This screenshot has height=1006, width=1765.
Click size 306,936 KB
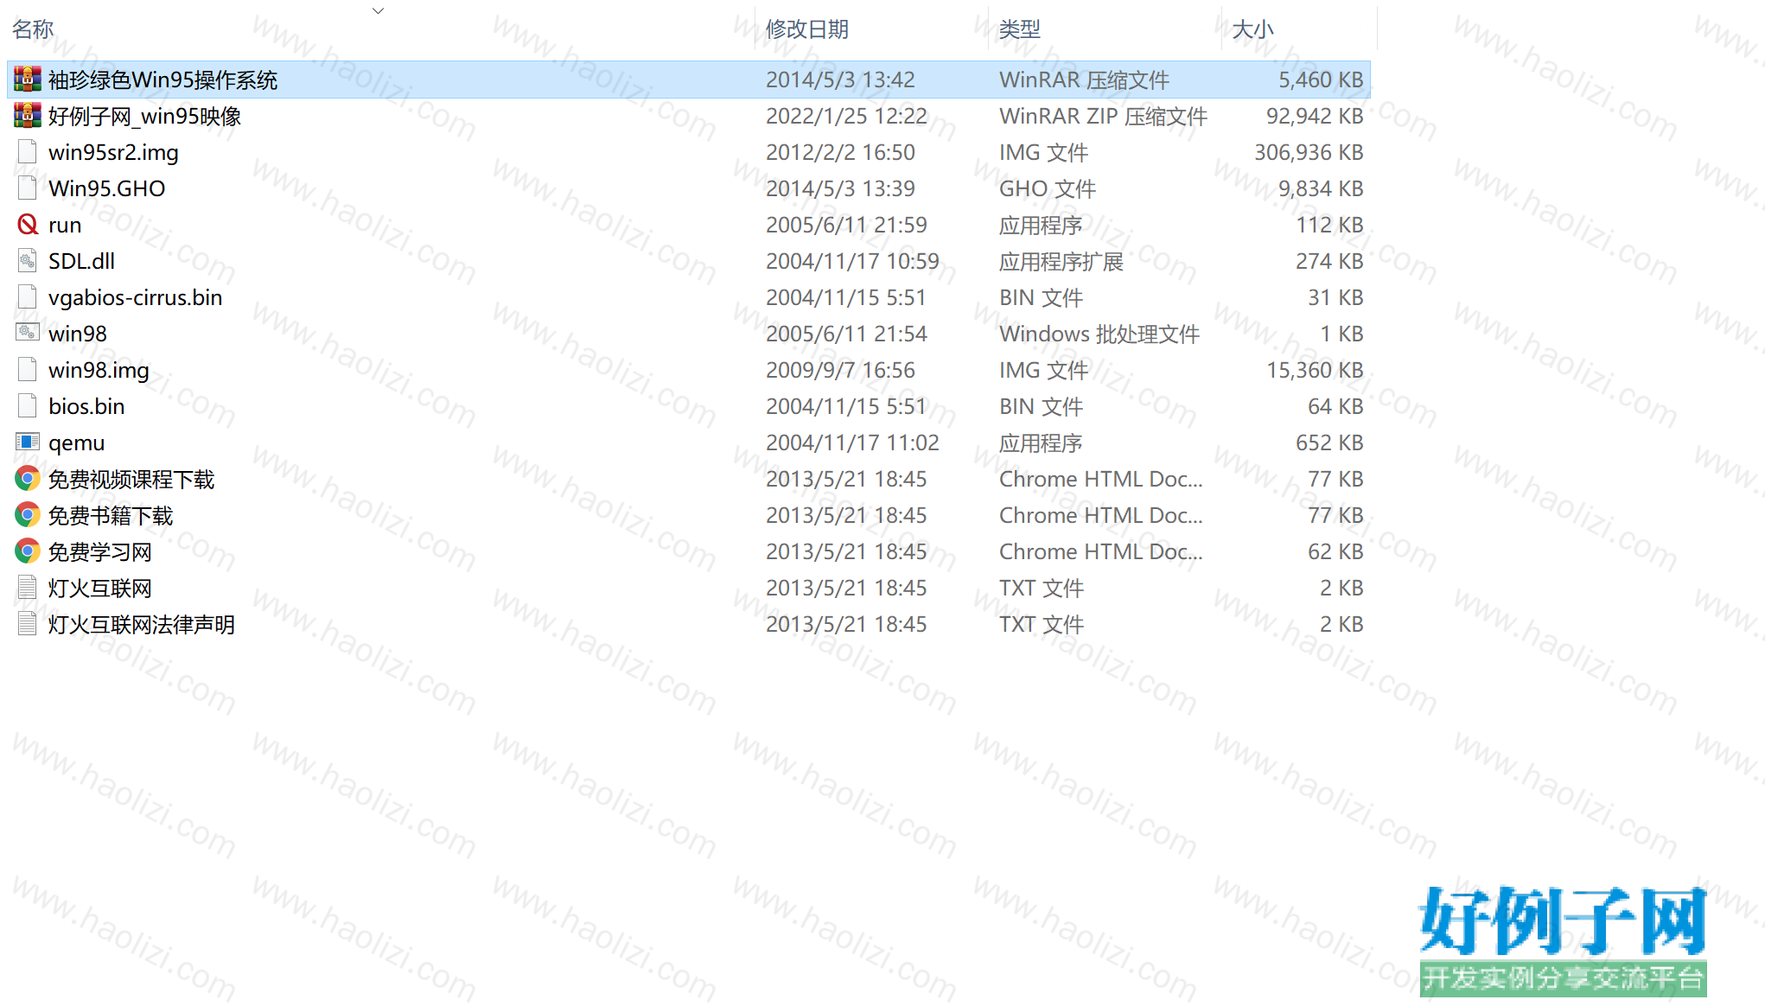pos(1309,153)
